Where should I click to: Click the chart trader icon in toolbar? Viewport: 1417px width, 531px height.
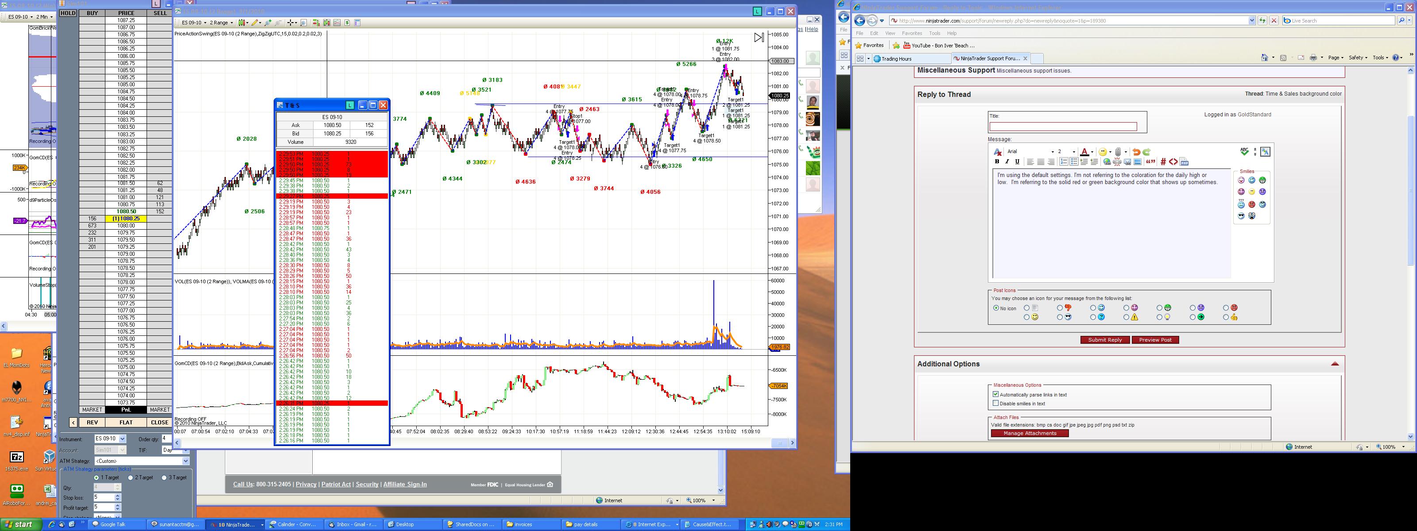coord(316,23)
